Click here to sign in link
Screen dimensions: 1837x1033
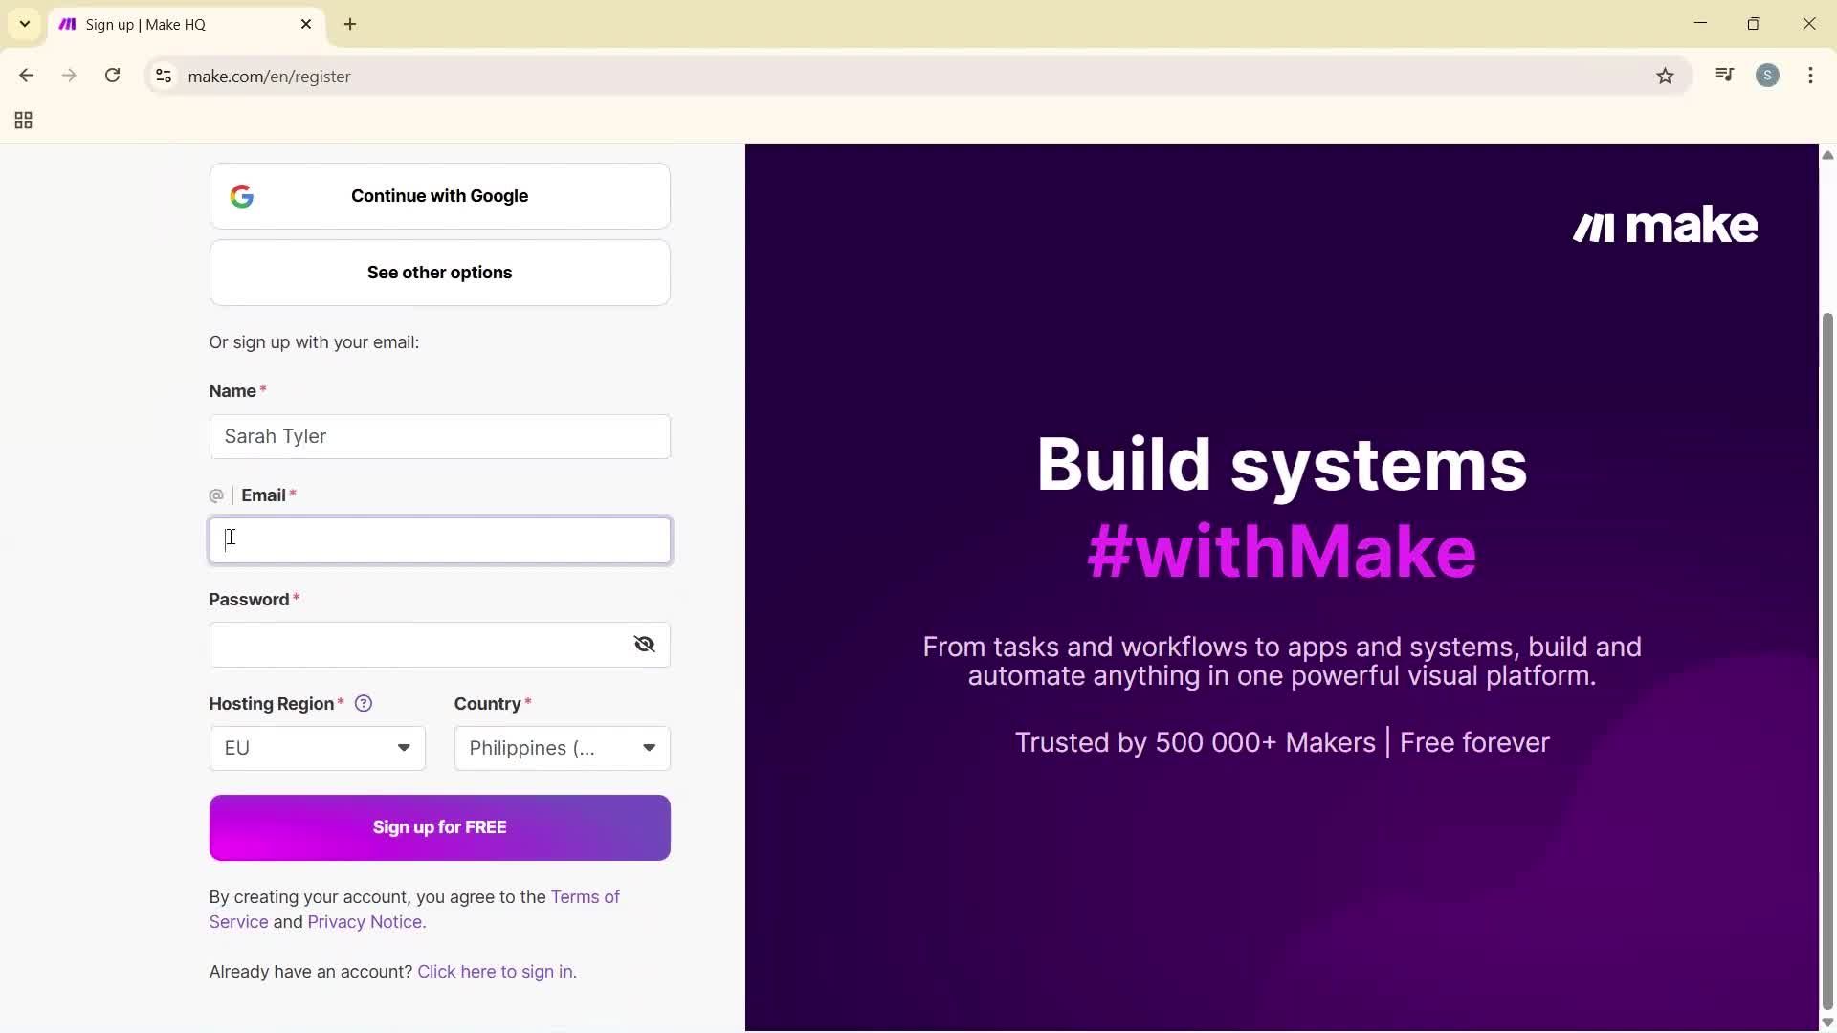coord(497,971)
